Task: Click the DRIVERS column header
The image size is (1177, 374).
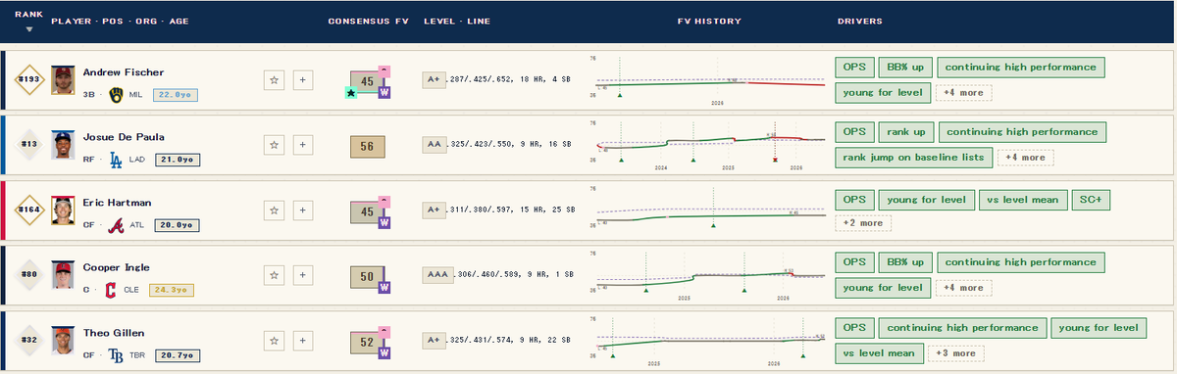Action: pyautogui.click(x=859, y=21)
